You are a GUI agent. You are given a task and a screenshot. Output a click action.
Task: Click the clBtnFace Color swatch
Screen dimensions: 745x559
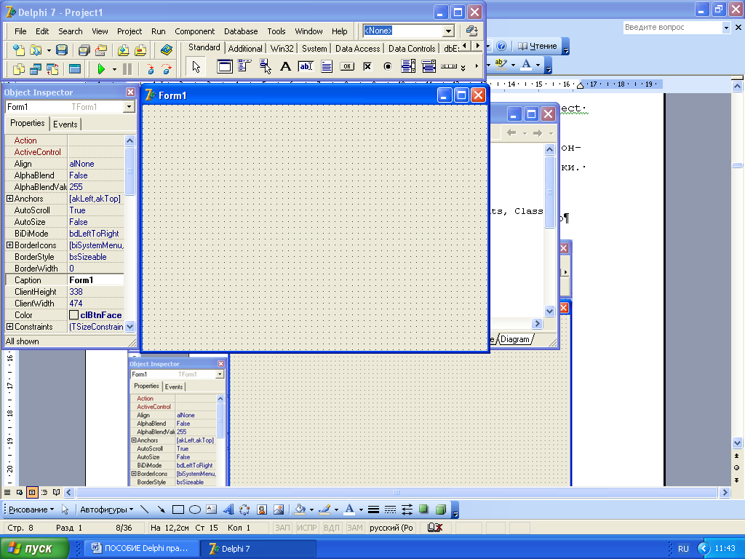[x=73, y=315]
